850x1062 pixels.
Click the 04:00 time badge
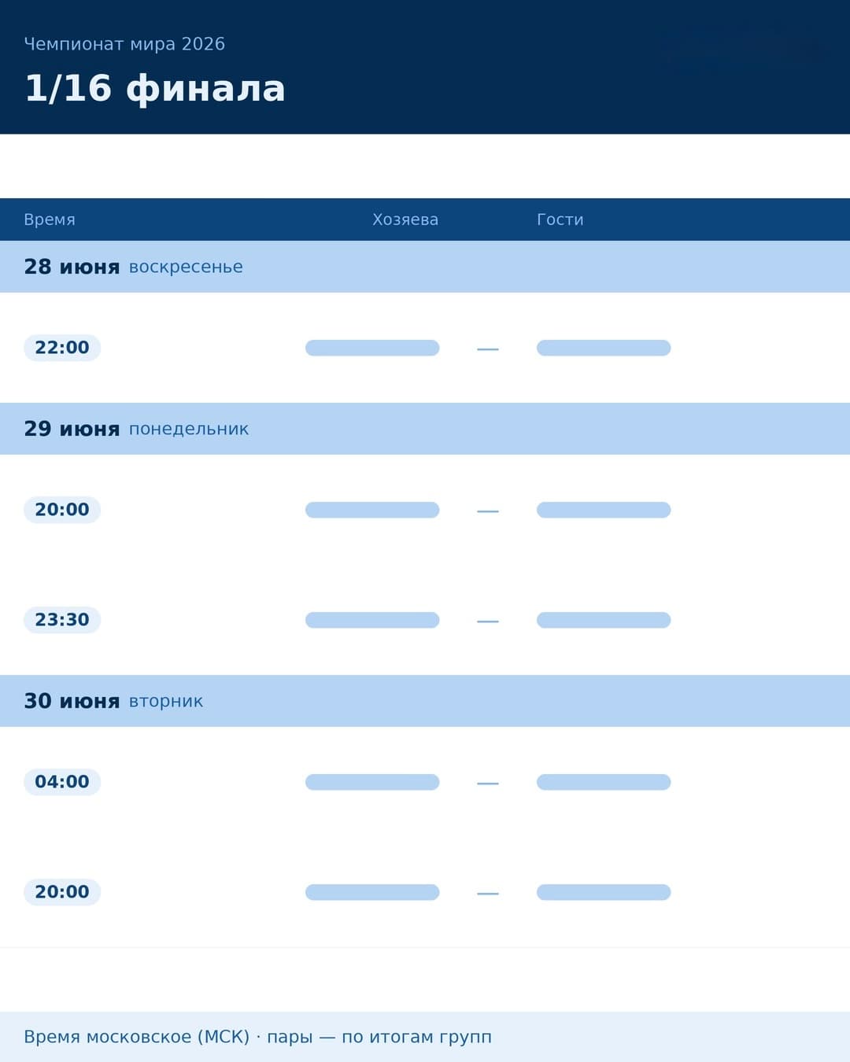[62, 782]
